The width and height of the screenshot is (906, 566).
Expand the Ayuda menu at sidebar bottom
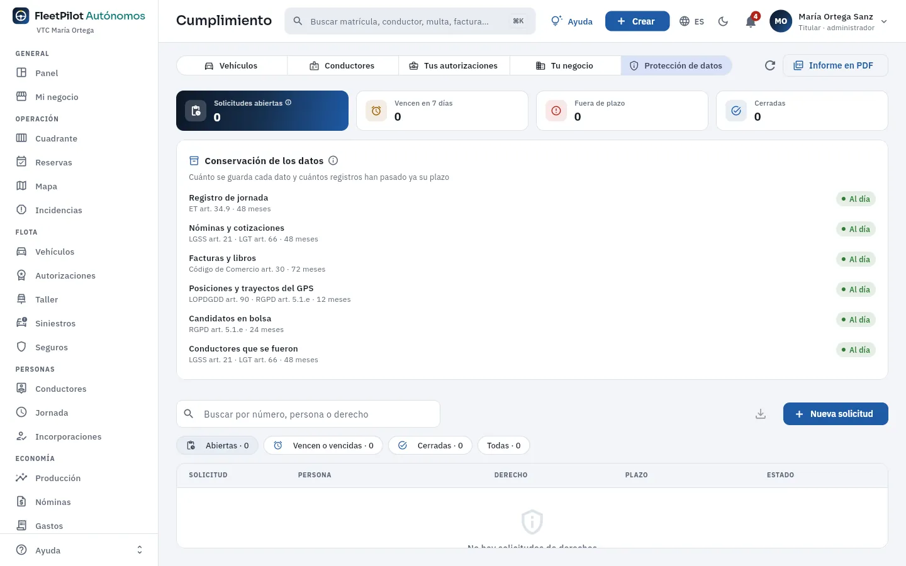[x=79, y=550]
